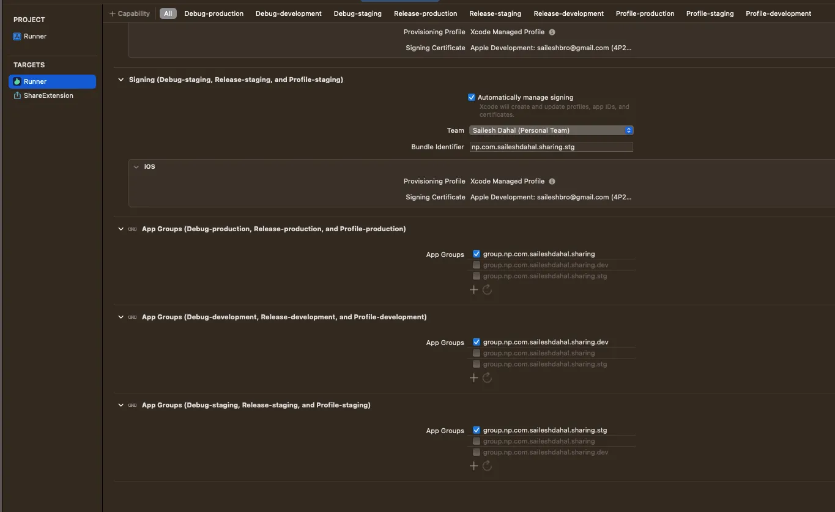Click the + Capability button
This screenshot has width=835, height=512.
(x=130, y=13)
